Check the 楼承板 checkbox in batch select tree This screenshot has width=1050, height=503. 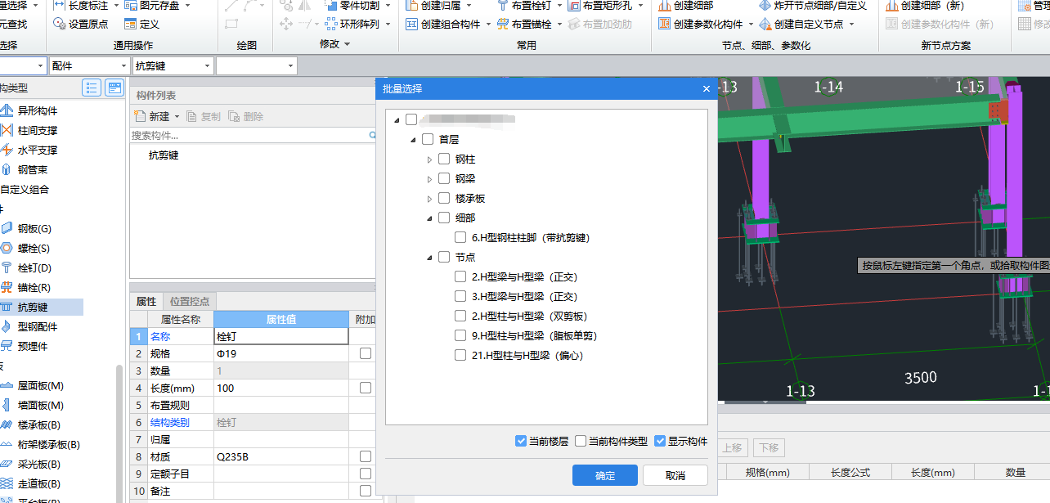tap(444, 199)
